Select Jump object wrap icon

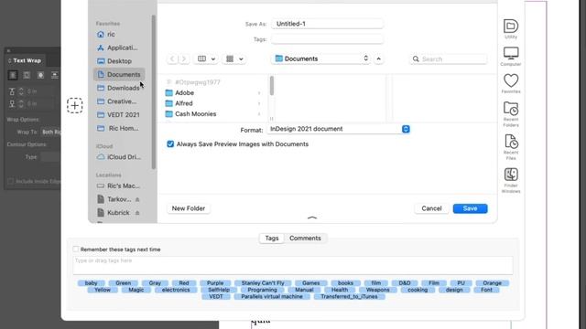click(x=55, y=75)
